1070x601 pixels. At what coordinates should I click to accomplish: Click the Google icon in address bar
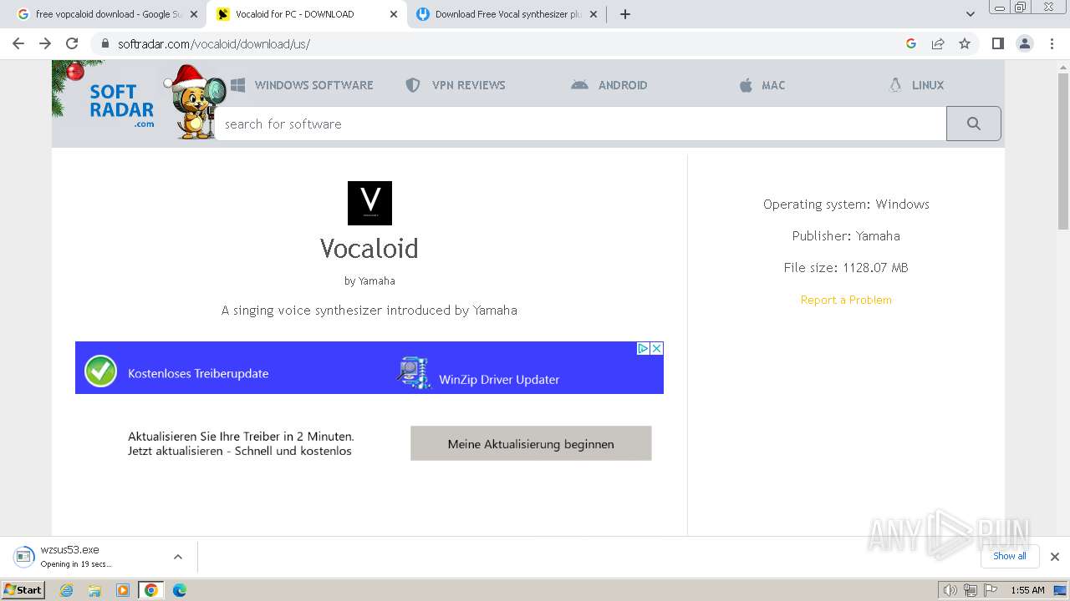tap(911, 43)
